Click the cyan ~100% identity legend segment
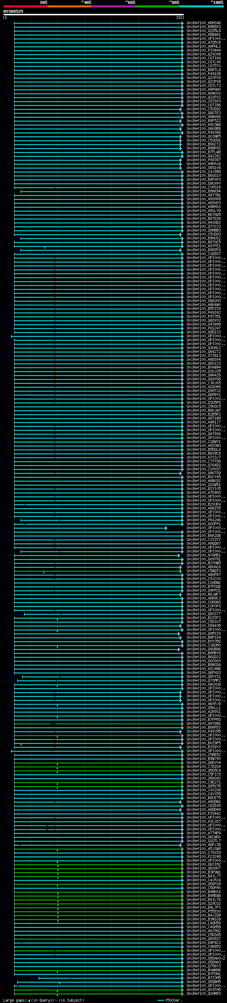Viewport: 227px width, 1003px height. tap(201, 6)
